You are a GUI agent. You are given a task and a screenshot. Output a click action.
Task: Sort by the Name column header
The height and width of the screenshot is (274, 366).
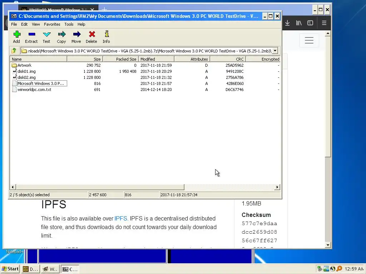(x=39, y=59)
